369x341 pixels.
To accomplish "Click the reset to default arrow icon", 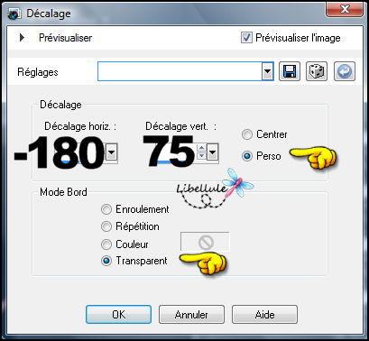I will click(345, 71).
